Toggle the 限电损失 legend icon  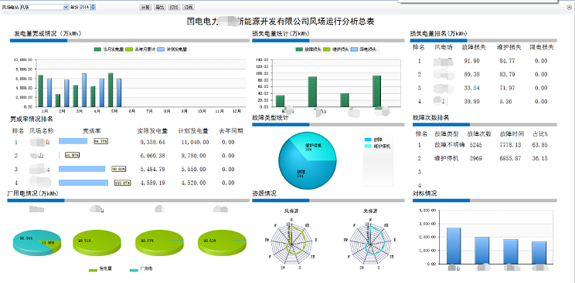(x=354, y=49)
